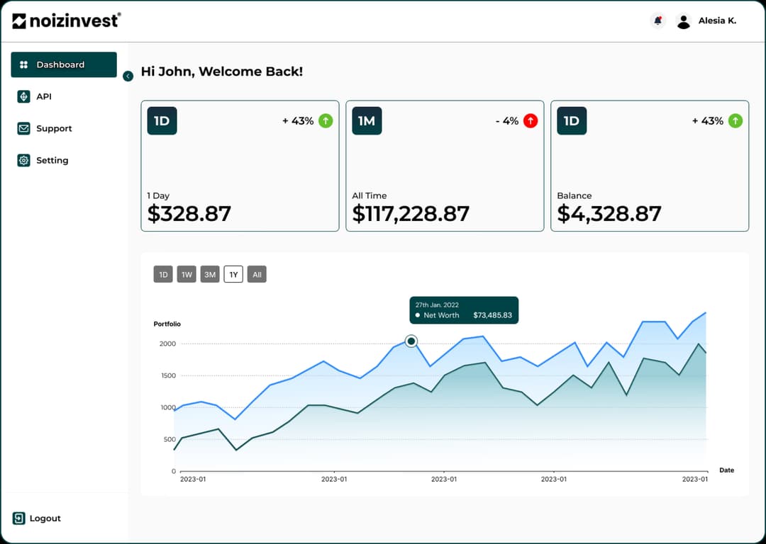
Task: Select the 3M chart range
Action: (210, 275)
